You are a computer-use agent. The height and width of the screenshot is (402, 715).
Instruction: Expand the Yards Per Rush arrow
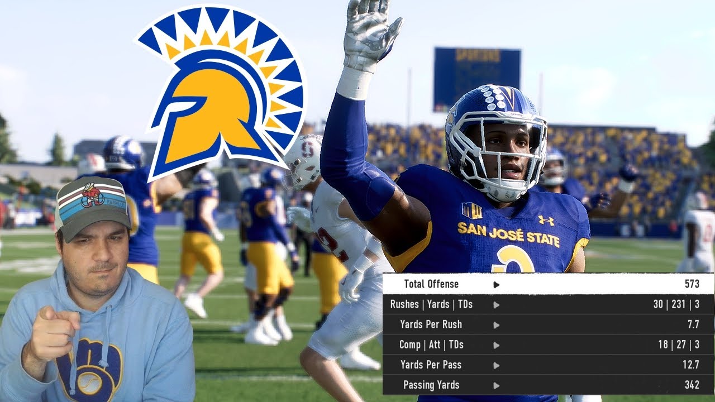[496, 325]
